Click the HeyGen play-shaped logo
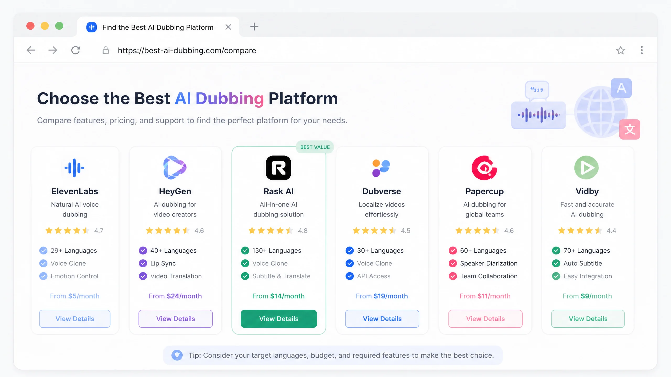Screen dimensions: 671x377 [x=175, y=168]
